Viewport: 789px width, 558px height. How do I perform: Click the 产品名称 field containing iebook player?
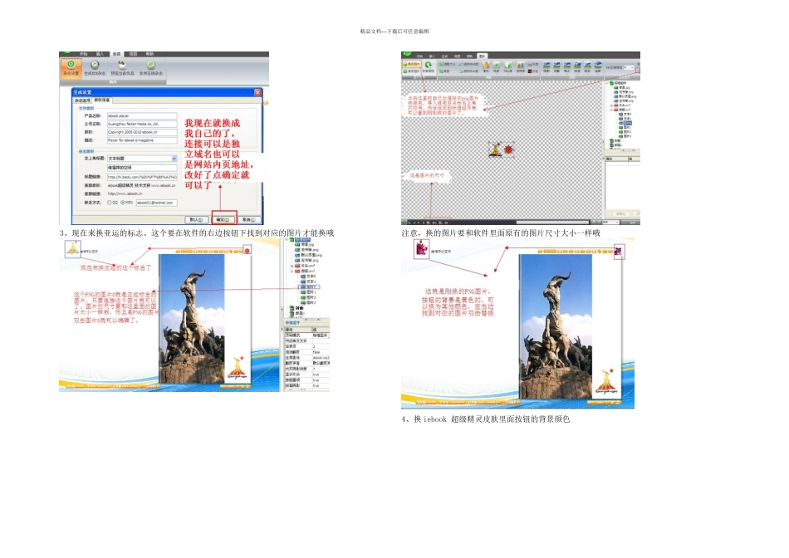[142, 115]
